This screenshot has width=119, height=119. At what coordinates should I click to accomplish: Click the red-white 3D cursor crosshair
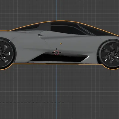pyautogui.click(x=57, y=52)
